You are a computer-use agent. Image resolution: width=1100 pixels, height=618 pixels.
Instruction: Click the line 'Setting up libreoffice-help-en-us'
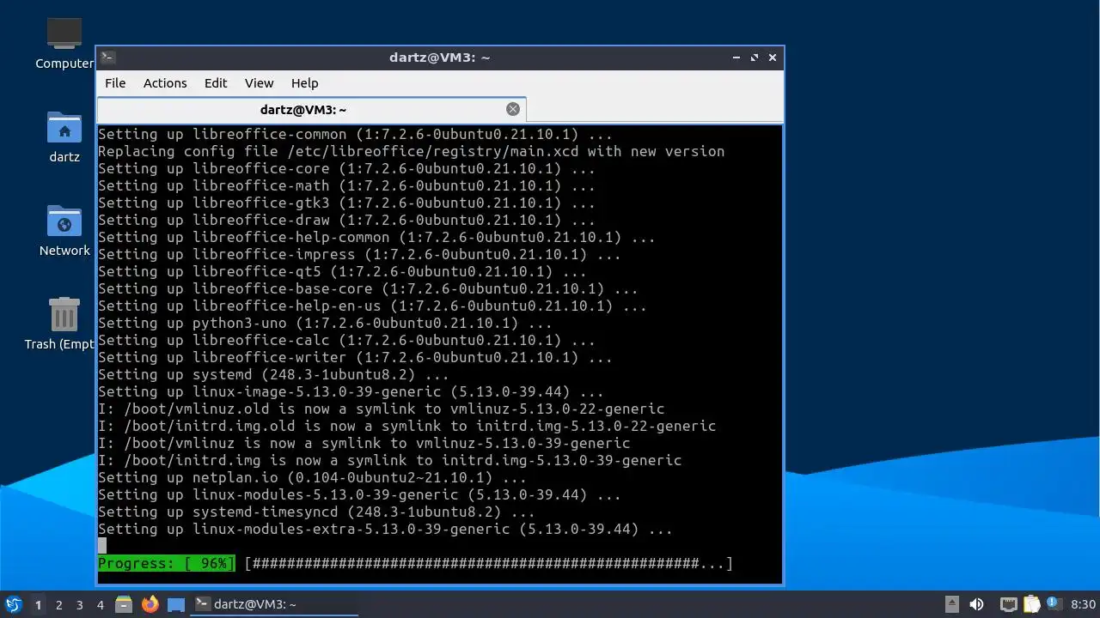pos(372,306)
